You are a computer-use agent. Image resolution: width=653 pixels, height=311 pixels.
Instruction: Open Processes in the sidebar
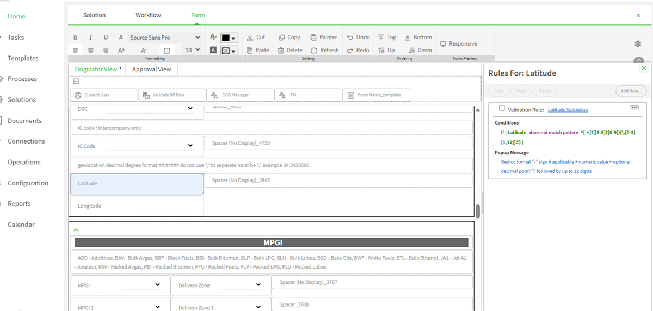pyautogui.click(x=22, y=79)
